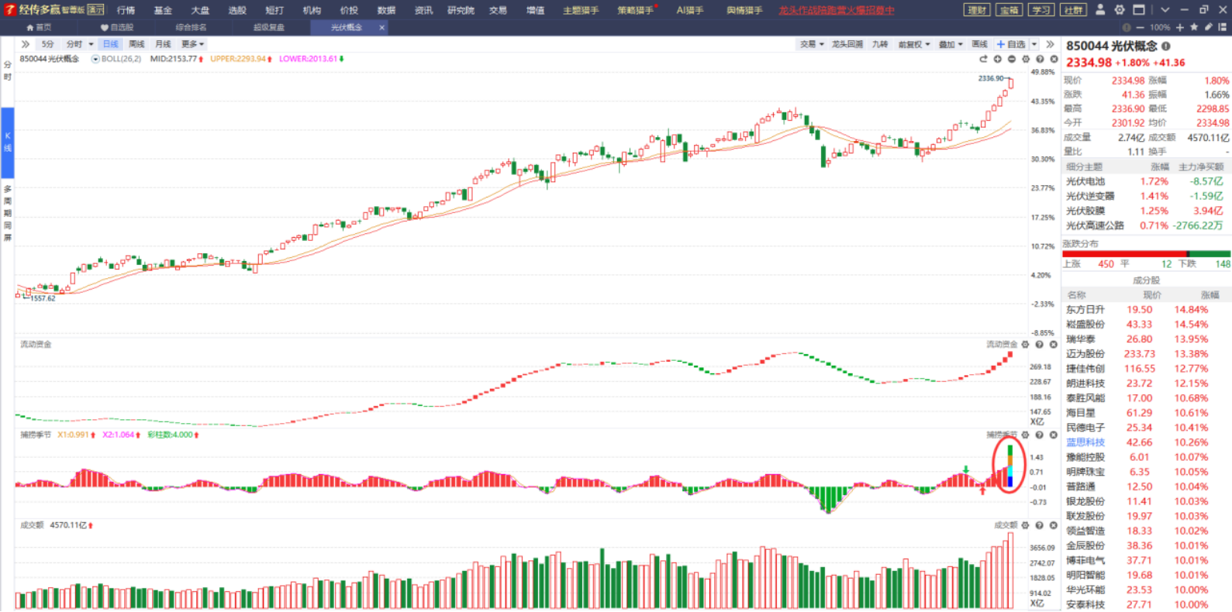Open the 前复权 dropdown

[x=913, y=44]
